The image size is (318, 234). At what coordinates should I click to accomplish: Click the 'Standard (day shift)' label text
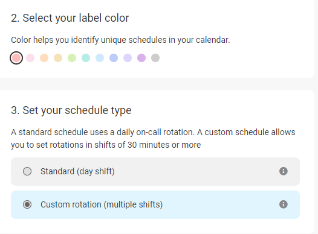pyautogui.click(x=77, y=171)
